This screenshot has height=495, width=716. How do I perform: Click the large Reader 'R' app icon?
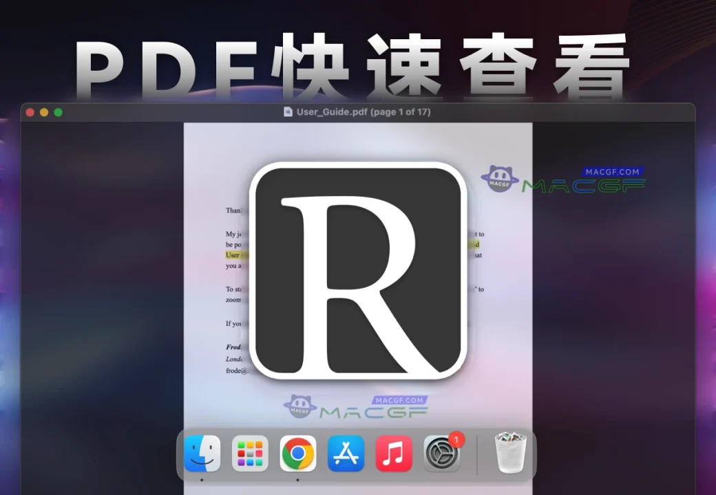click(358, 270)
